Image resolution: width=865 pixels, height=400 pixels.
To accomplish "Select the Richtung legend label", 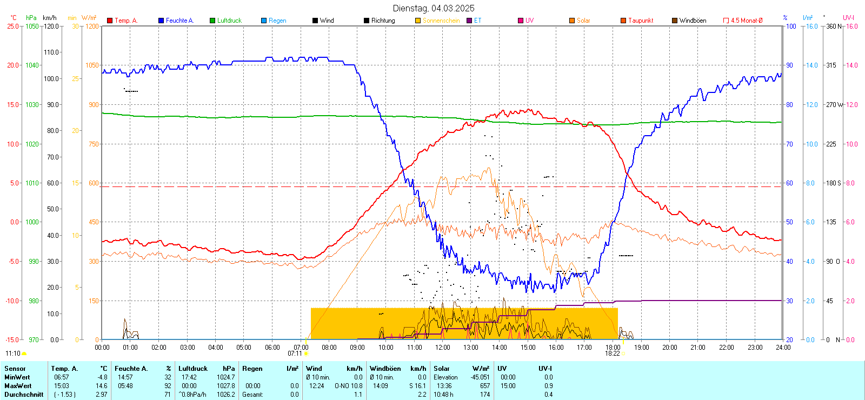I will point(383,21).
